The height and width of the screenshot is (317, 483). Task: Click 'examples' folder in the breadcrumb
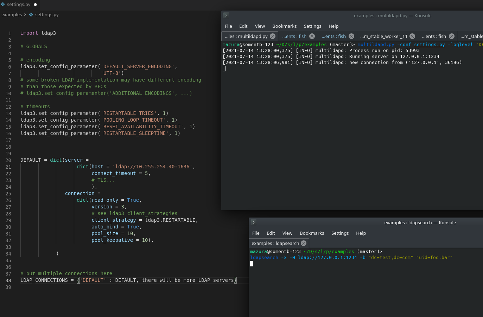[x=12, y=15]
